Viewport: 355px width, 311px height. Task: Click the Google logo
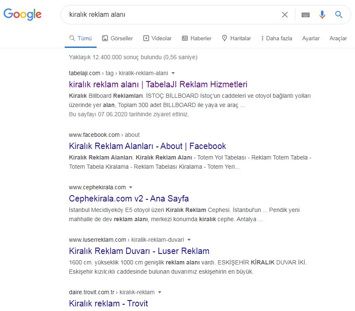22,14
